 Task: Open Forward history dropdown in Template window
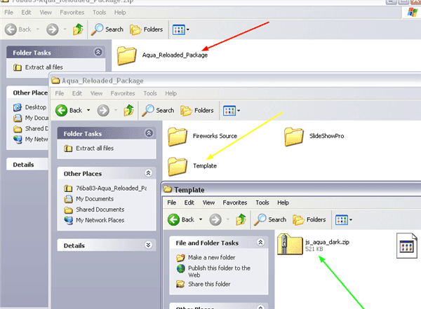pyautogui.click(x=227, y=219)
